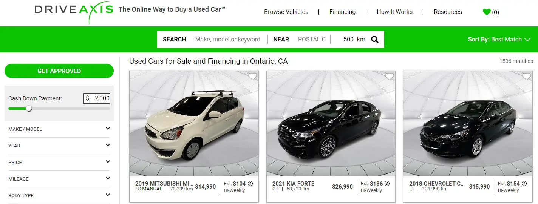Favorite the 2019 Mitsubishi Mirage listing
538x204 pixels.
click(252, 77)
